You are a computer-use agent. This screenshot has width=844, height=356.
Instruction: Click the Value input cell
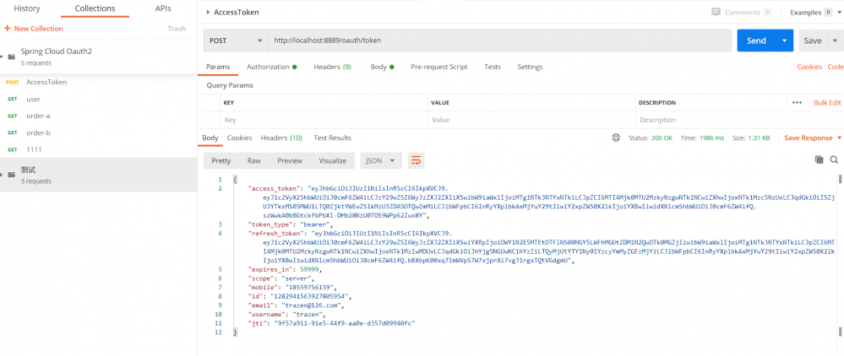point(531,120)
